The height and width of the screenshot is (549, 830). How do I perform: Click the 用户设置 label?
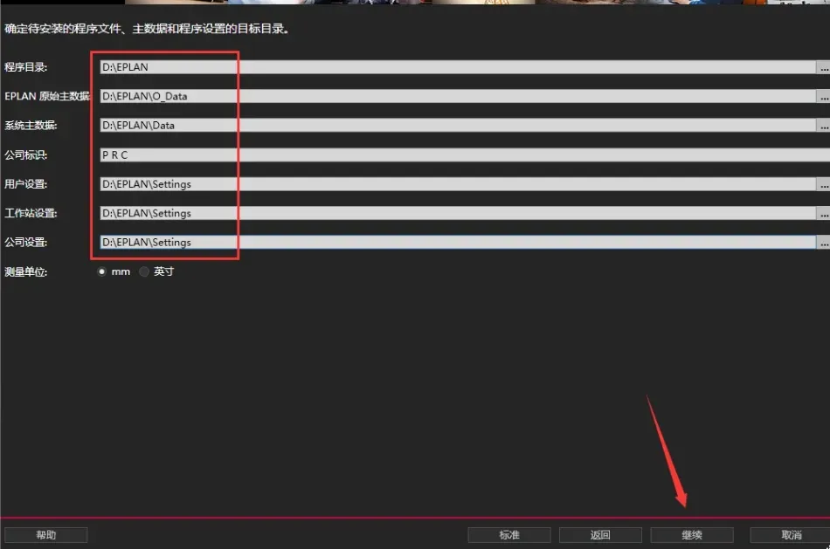pyautogui.click(x=26, y=184)
